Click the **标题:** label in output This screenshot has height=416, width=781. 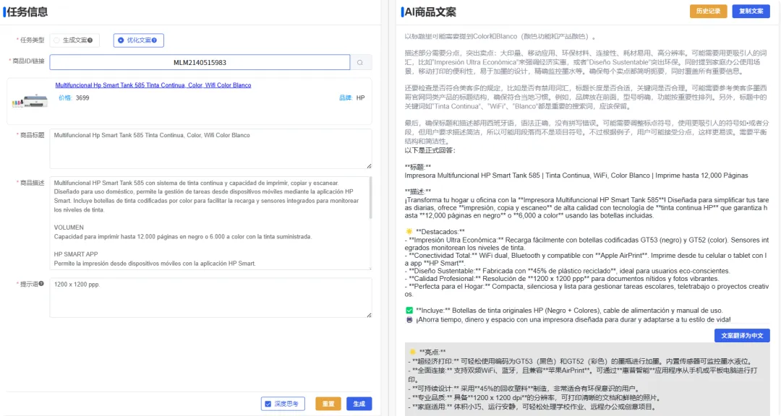tap(418, 168)
